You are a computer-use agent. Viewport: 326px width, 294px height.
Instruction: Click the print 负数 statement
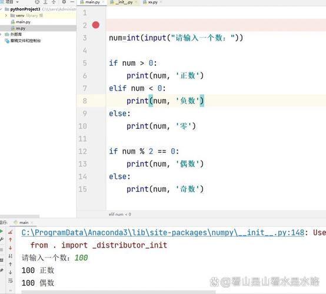pyautogui.click(x=165, y=101)
